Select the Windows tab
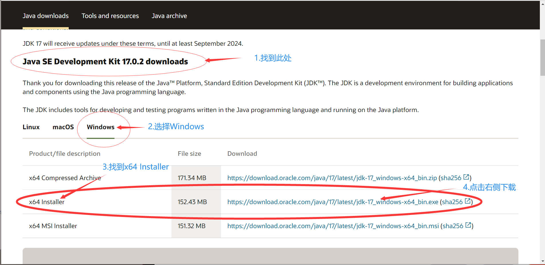Viewport: 545px width, 265px height. click(x=100, y=127)
